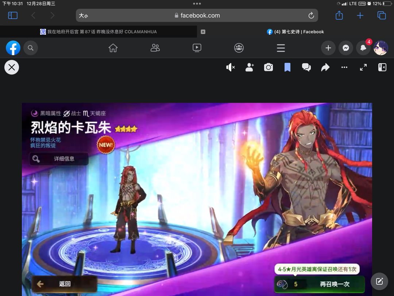Share the video with arrow icon
The height and width of the screenshot is (296, 394).
325,68
